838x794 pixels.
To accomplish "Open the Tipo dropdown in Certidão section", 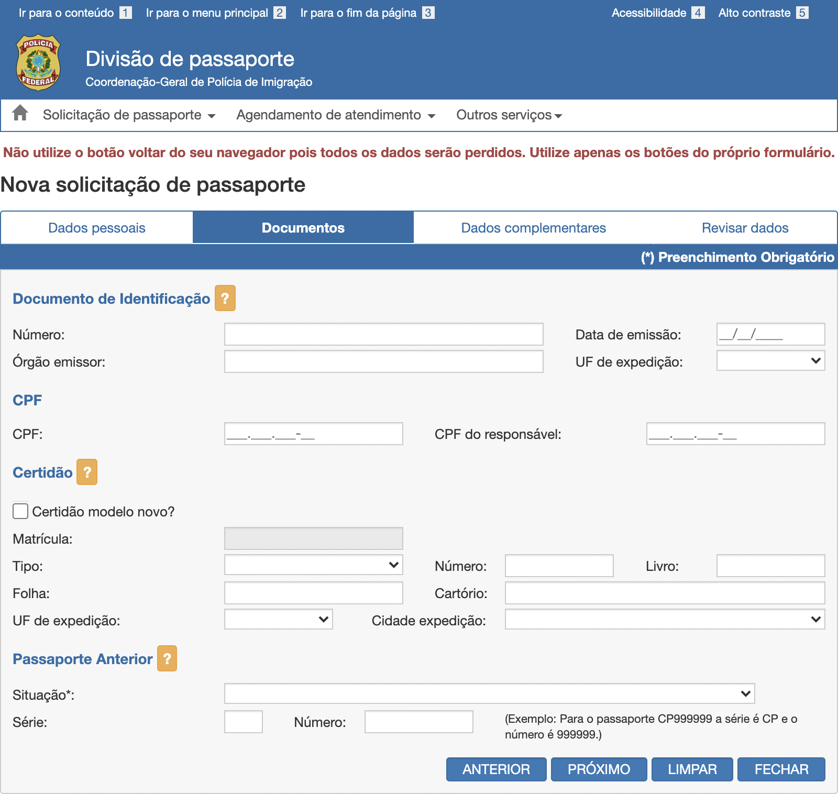I will tap(313, 565).
